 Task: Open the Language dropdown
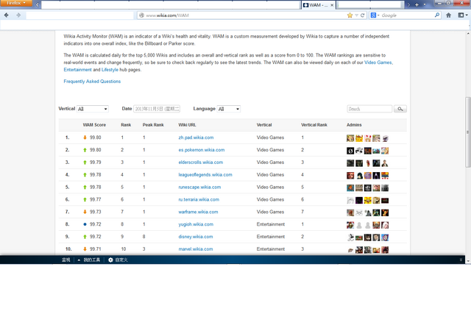[229, 109]
